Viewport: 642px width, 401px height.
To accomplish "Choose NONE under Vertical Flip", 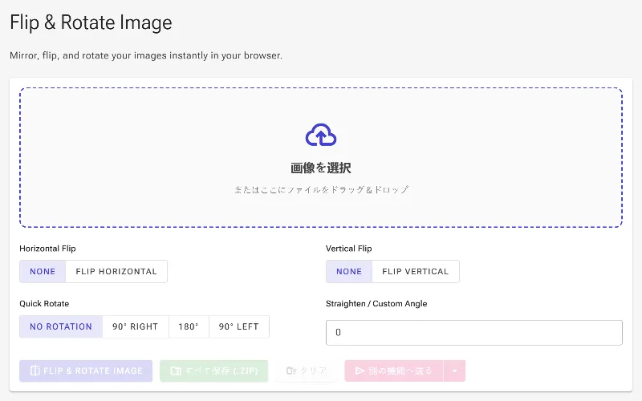I will coord(349,271).
